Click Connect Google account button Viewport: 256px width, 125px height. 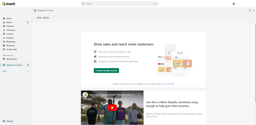(x=106, y=70)
